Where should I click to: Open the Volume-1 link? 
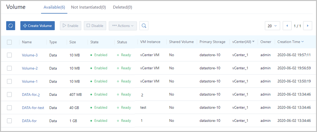click(30, 81)
